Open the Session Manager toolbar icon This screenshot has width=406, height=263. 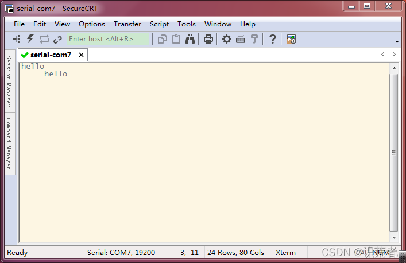(17, 40)
